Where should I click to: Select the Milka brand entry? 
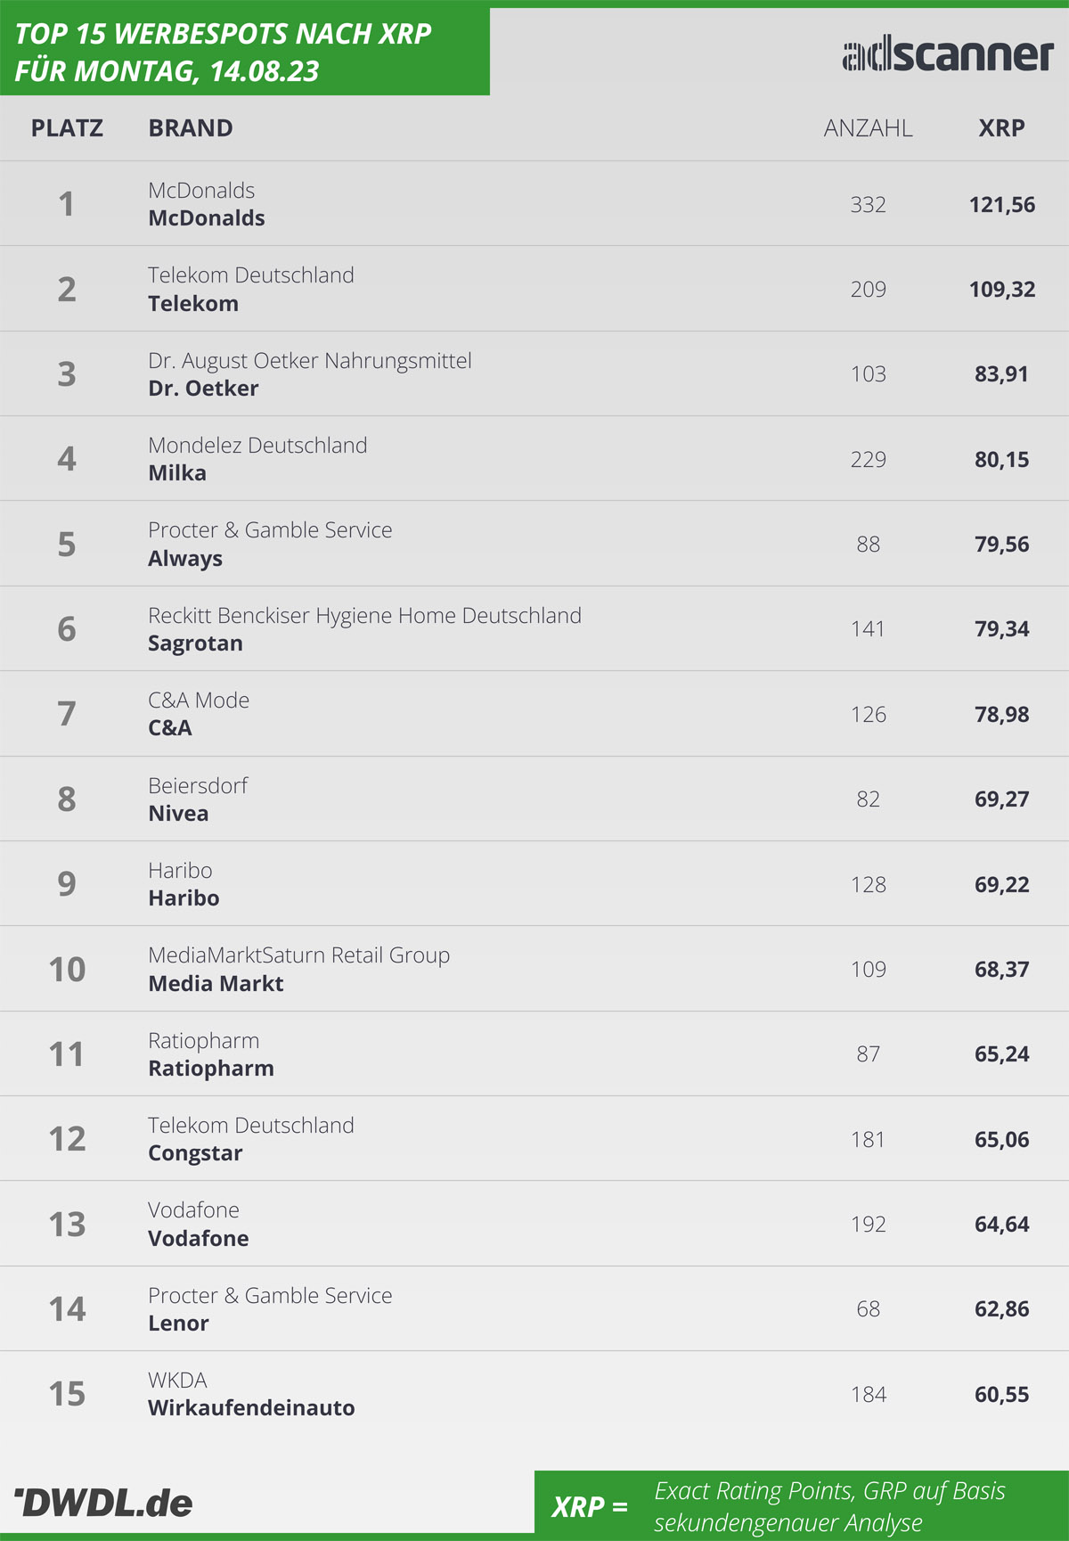pyautogui.click(x=177, y=473)
